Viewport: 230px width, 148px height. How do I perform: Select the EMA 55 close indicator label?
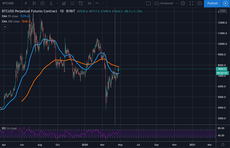point(9,17)
